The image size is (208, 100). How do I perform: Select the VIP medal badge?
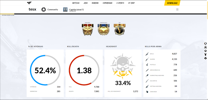[x=120, y=29]
